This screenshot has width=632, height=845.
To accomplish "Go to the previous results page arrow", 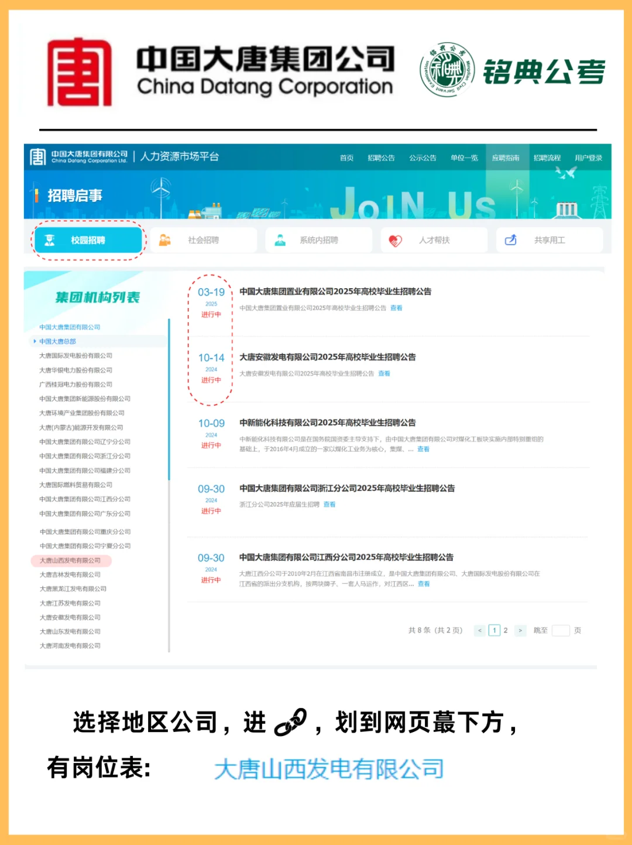I will [480, 631].
